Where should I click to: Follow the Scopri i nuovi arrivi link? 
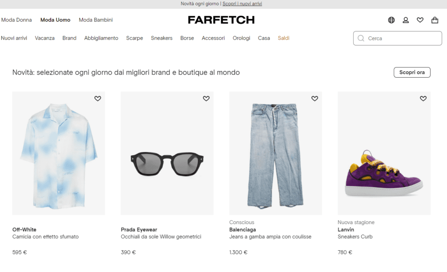pyautogui.click(x=242, y=4)
